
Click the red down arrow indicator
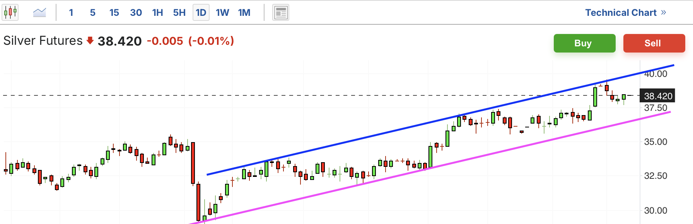click(x=90, y=41)
